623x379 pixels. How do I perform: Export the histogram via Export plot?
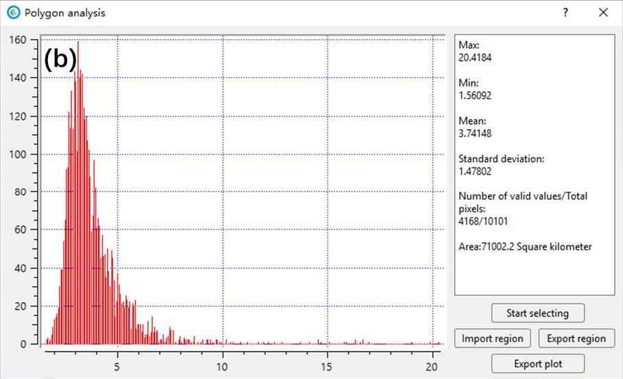(537, 363)
